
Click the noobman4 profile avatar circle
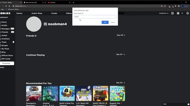[34, 24]
